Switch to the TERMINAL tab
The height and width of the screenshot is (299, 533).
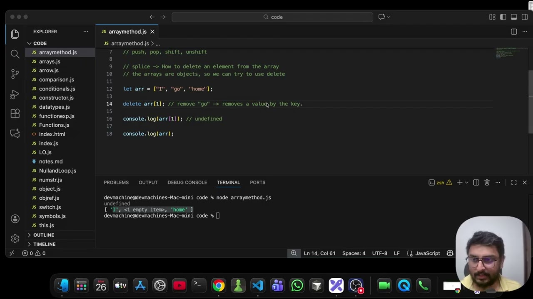click(228, 182)
